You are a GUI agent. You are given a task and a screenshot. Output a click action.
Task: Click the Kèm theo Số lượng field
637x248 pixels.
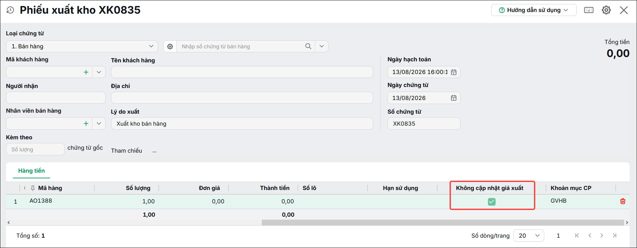click(x=35, y=149)
